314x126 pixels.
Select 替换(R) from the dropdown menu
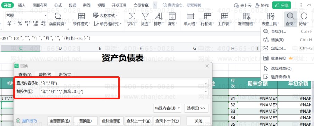coord(288,40)
